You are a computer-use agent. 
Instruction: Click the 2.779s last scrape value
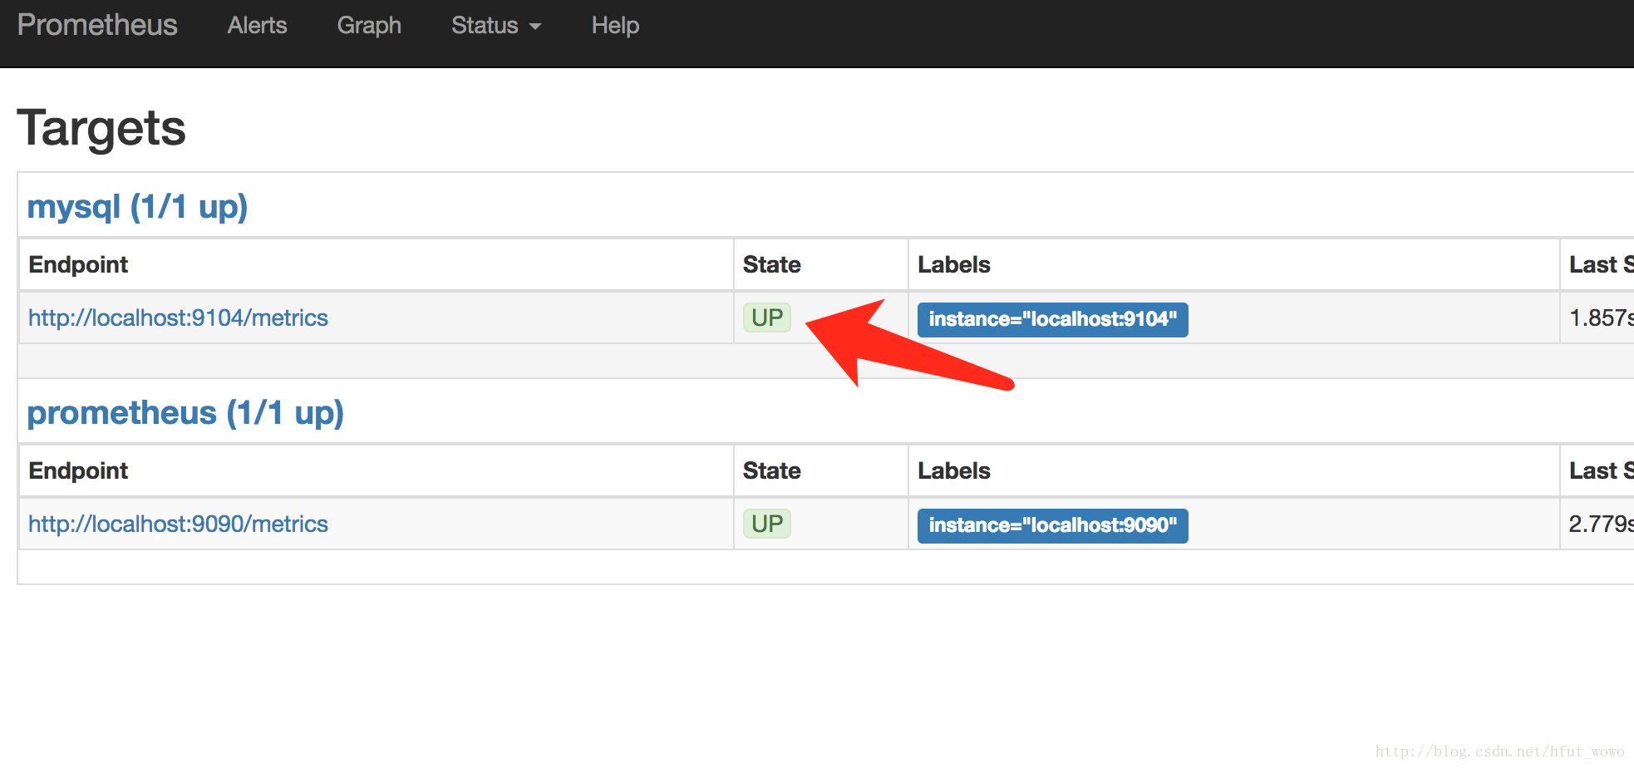click(x=1601, y=524)
